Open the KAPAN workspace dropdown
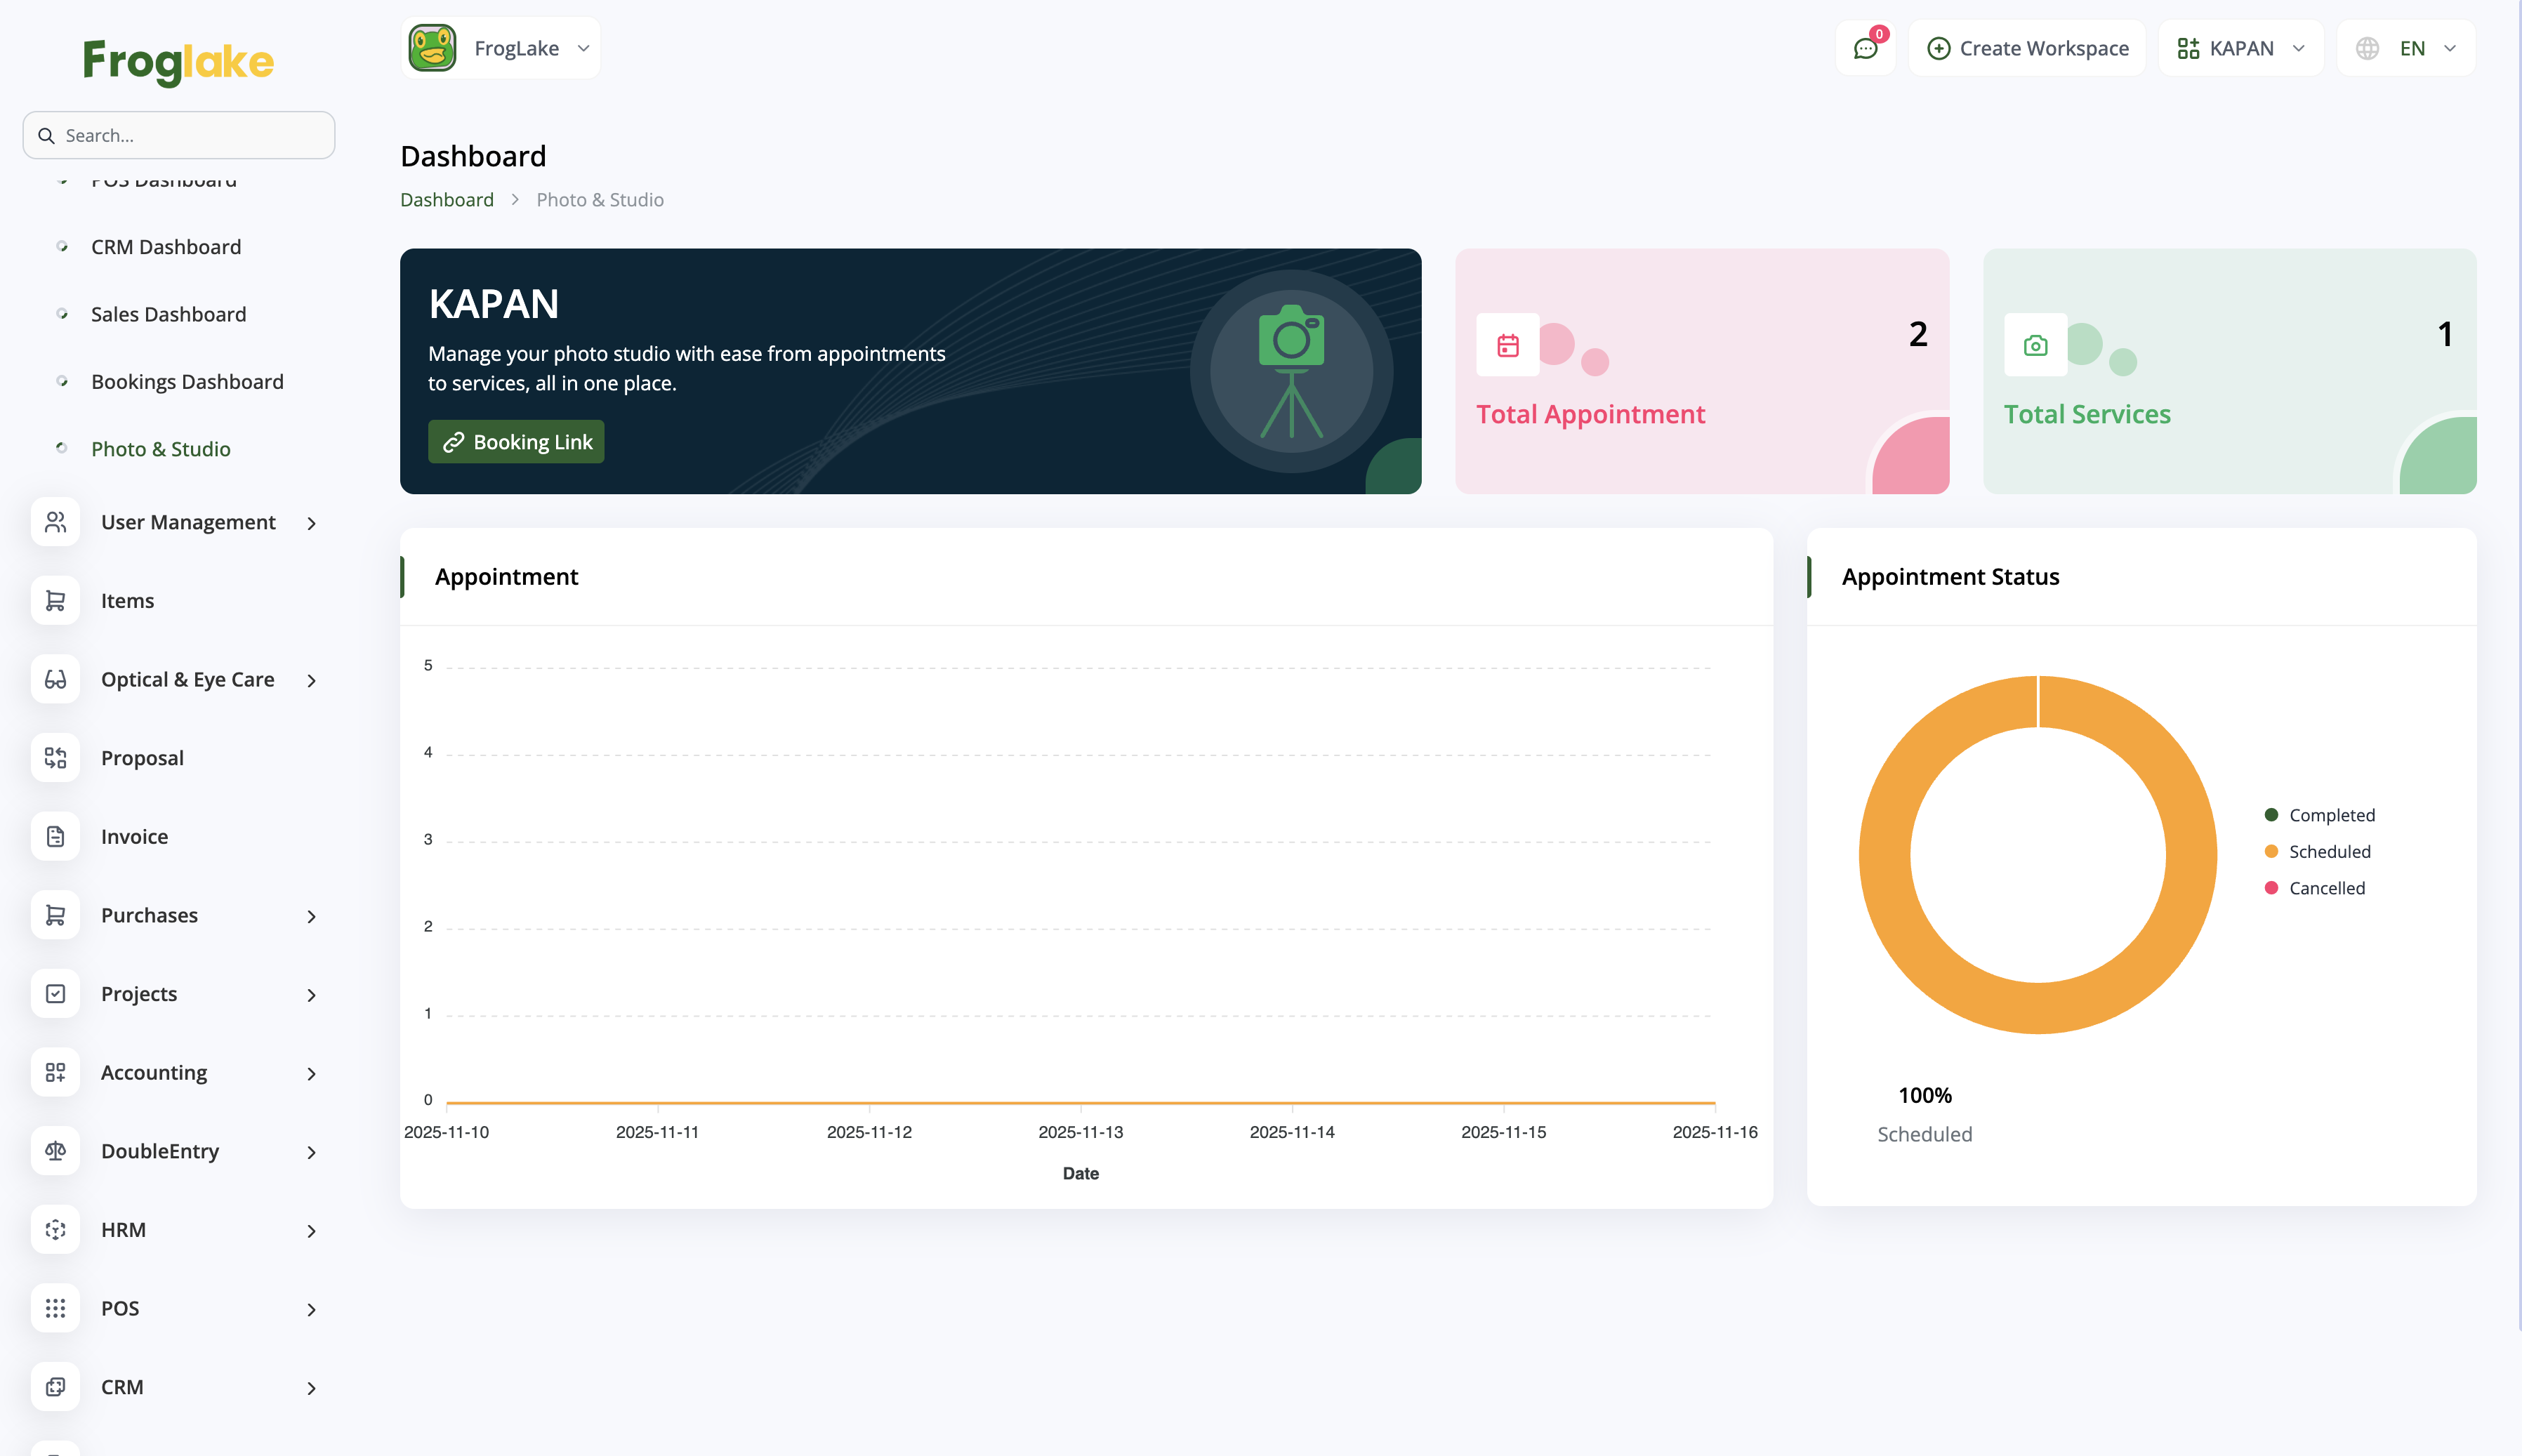Image resolution: width=2522 pixels, height=1456 pixels. tap(2240, 49)
